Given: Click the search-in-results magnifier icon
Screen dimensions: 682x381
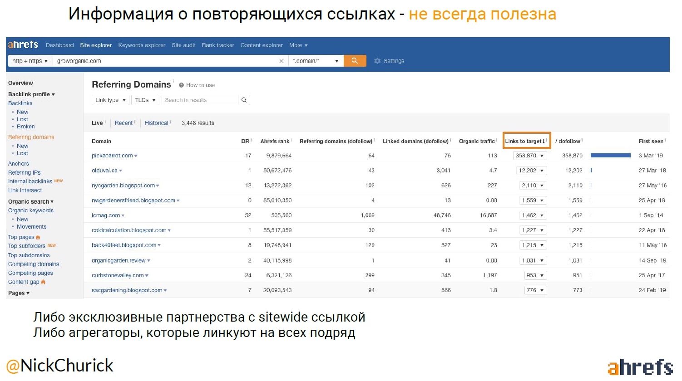Looking at the screenshot, I should tap(244, 100).
